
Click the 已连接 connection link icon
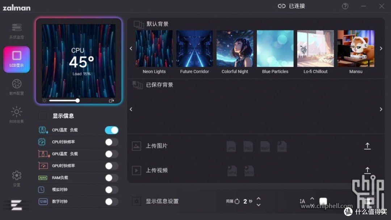[282, 6]
